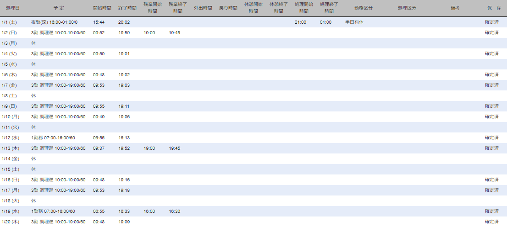
Task: Select the 開始時間 column header
Action: [102, 8]
